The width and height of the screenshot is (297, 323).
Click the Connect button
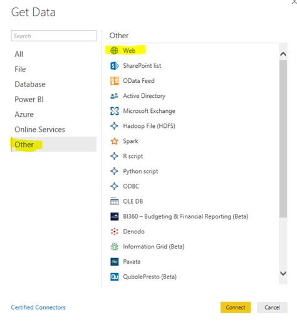tap(236, 307)
